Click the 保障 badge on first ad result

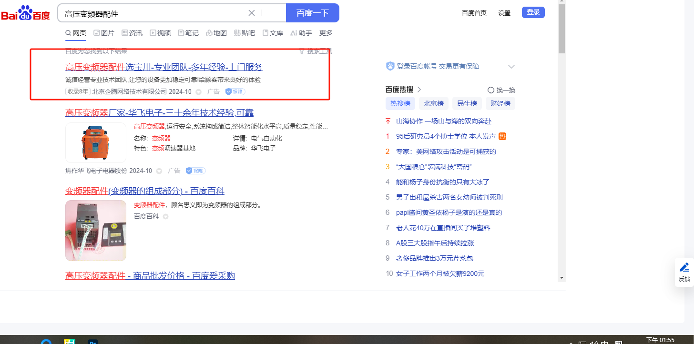(235, 91)
